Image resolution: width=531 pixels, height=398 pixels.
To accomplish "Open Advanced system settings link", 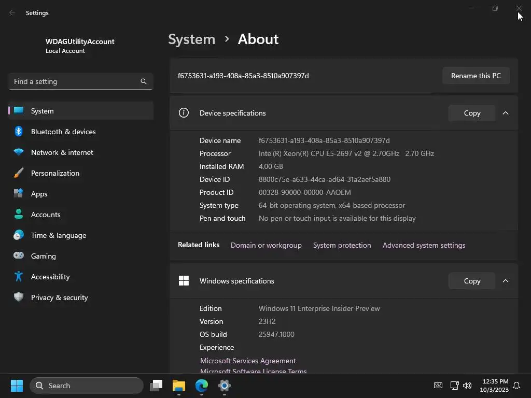I will (424, 245).
